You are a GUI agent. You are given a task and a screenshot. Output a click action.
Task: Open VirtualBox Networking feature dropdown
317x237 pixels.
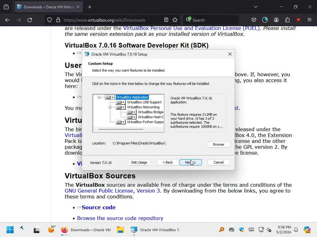(x=121, y=107)
